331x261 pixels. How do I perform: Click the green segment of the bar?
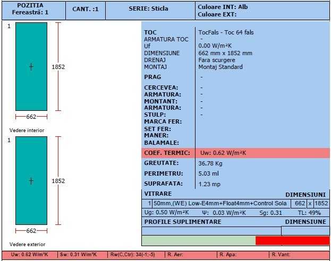point(199,241)
